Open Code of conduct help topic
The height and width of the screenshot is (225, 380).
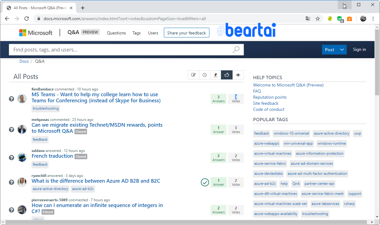pyautogui.click(x=269, y=109)
